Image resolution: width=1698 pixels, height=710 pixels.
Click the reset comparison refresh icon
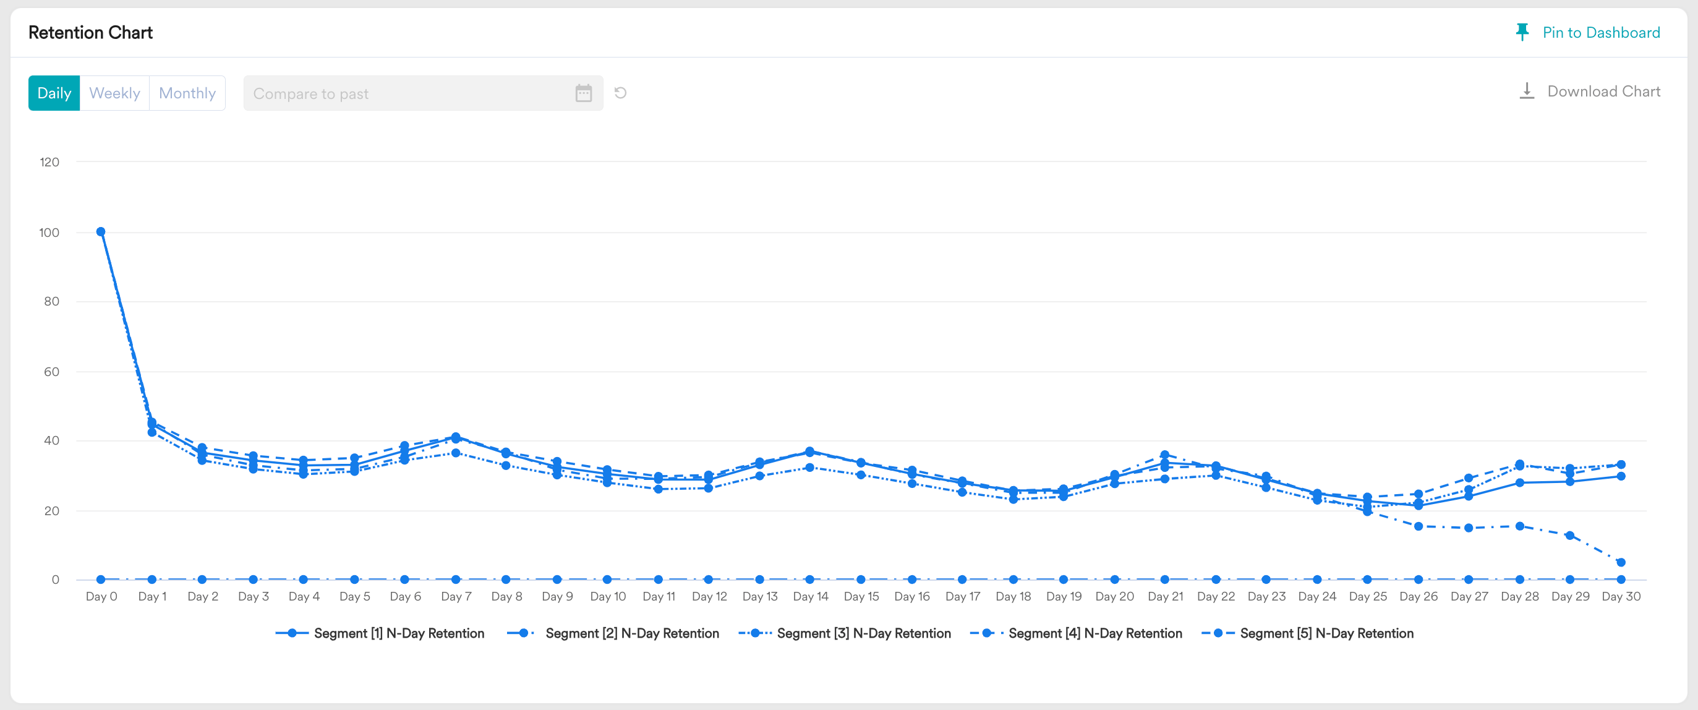click(x=620, y=93)
